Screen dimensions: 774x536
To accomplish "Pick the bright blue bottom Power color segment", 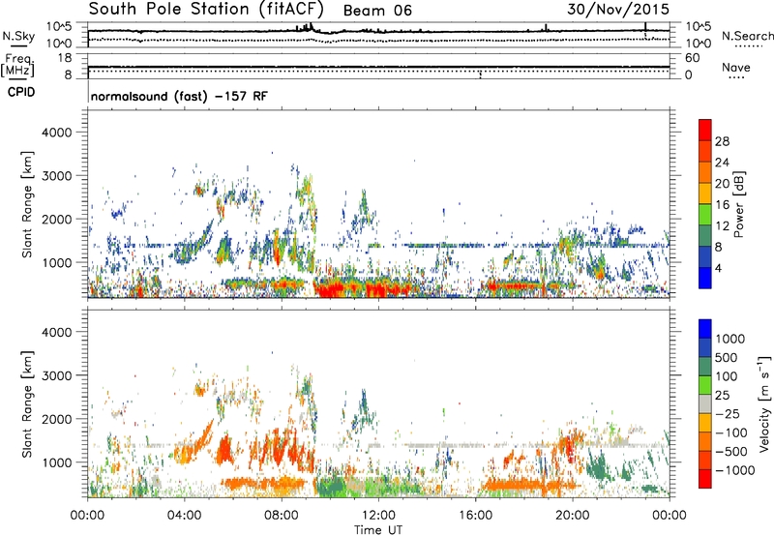I will (x=705, y=278).
